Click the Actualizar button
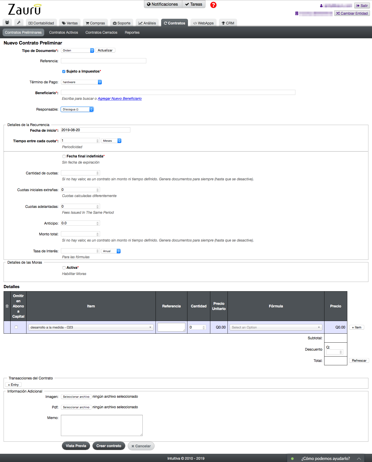 click(105, 50)
